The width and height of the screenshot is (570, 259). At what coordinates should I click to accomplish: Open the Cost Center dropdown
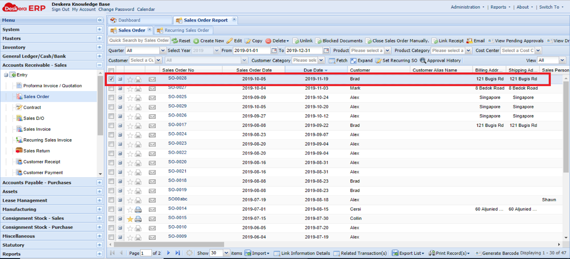point(538,51)
